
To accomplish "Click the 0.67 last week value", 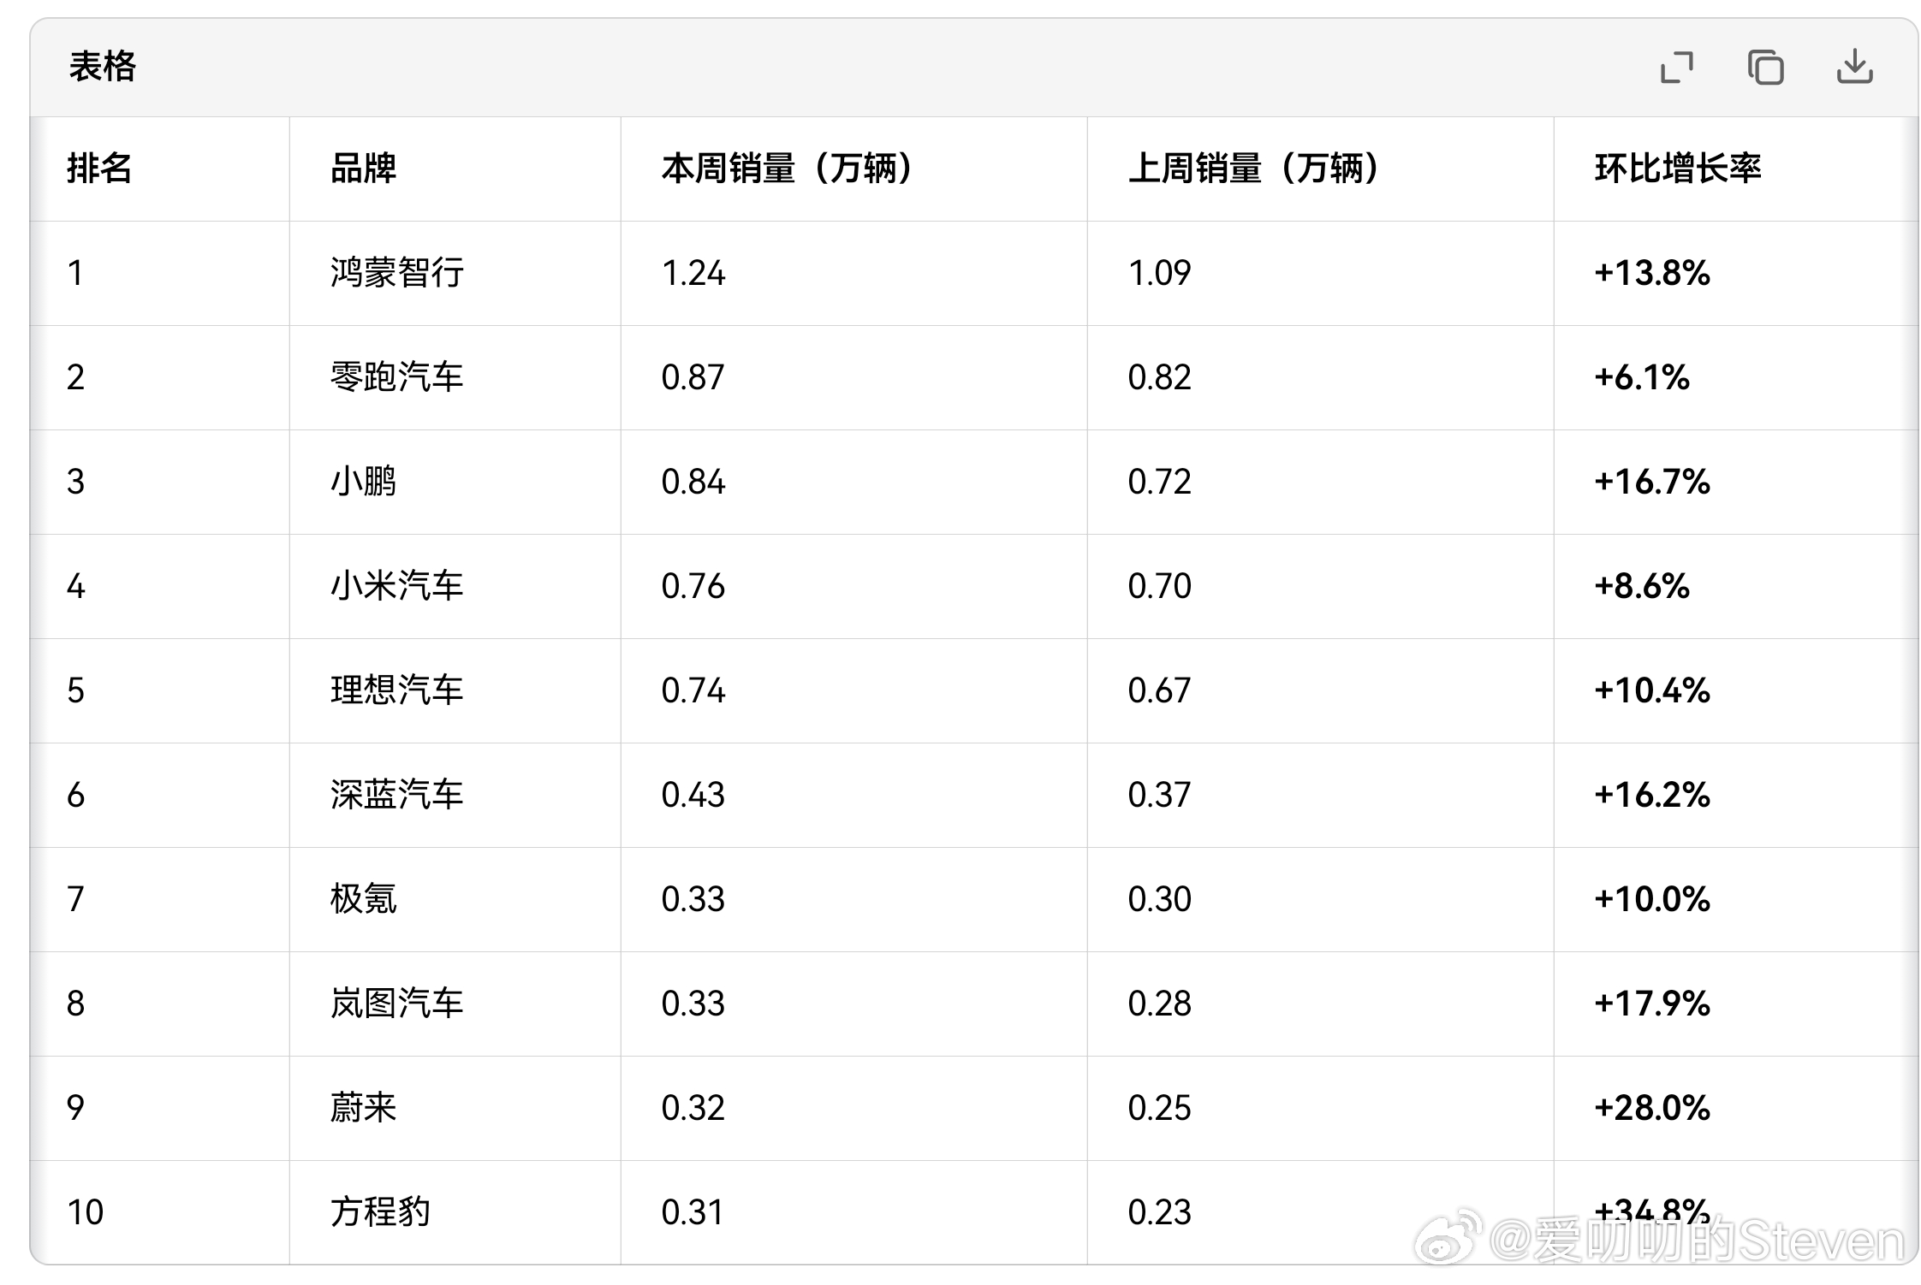I will (1160, 690).
